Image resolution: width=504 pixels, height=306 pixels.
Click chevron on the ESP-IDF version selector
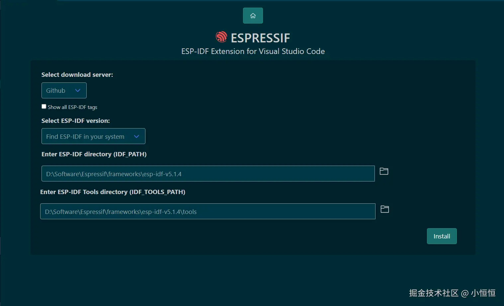coord(136,136)
